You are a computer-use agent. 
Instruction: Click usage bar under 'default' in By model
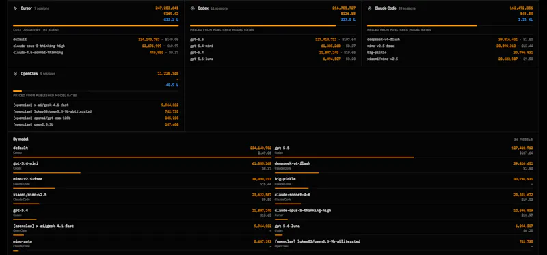pyautogui.click(x=142, y=157)
